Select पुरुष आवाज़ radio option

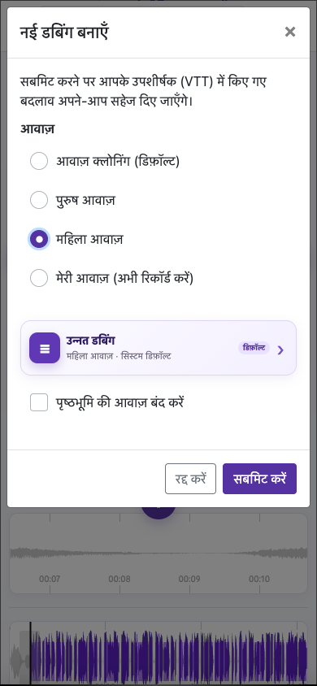pos(39,201)
